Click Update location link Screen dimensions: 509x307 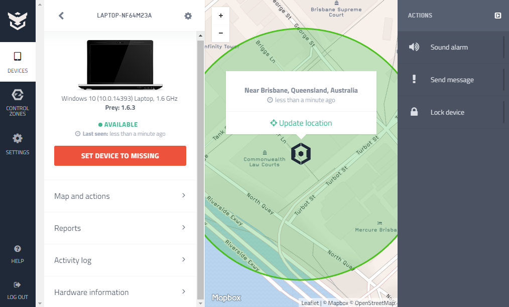pos(301,123)
